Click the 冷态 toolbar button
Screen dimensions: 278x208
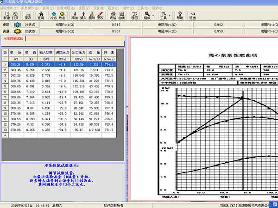point(54,15)
